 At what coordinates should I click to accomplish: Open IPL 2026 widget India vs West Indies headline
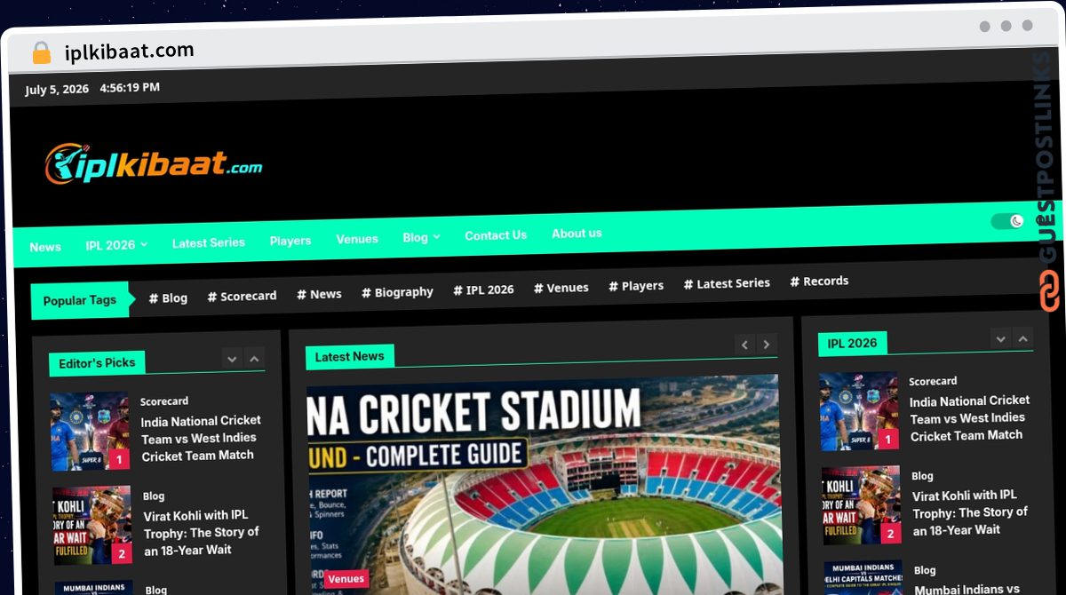pos(969,417)
